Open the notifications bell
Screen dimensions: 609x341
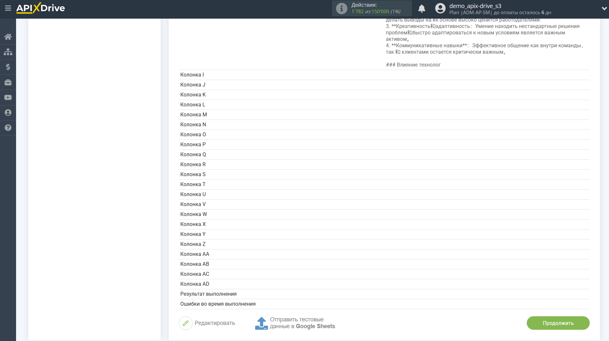[x=422, y=8]
